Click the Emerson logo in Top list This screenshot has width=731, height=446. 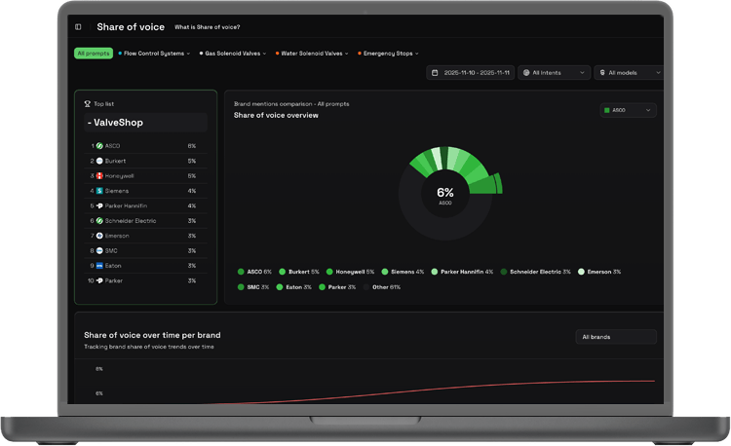point(99,236)
